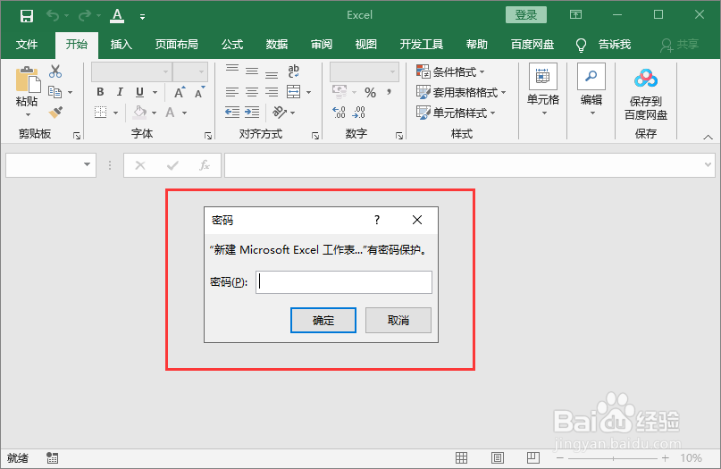
Task: Click Decrease Indent icon
Action: click(232, 113)
